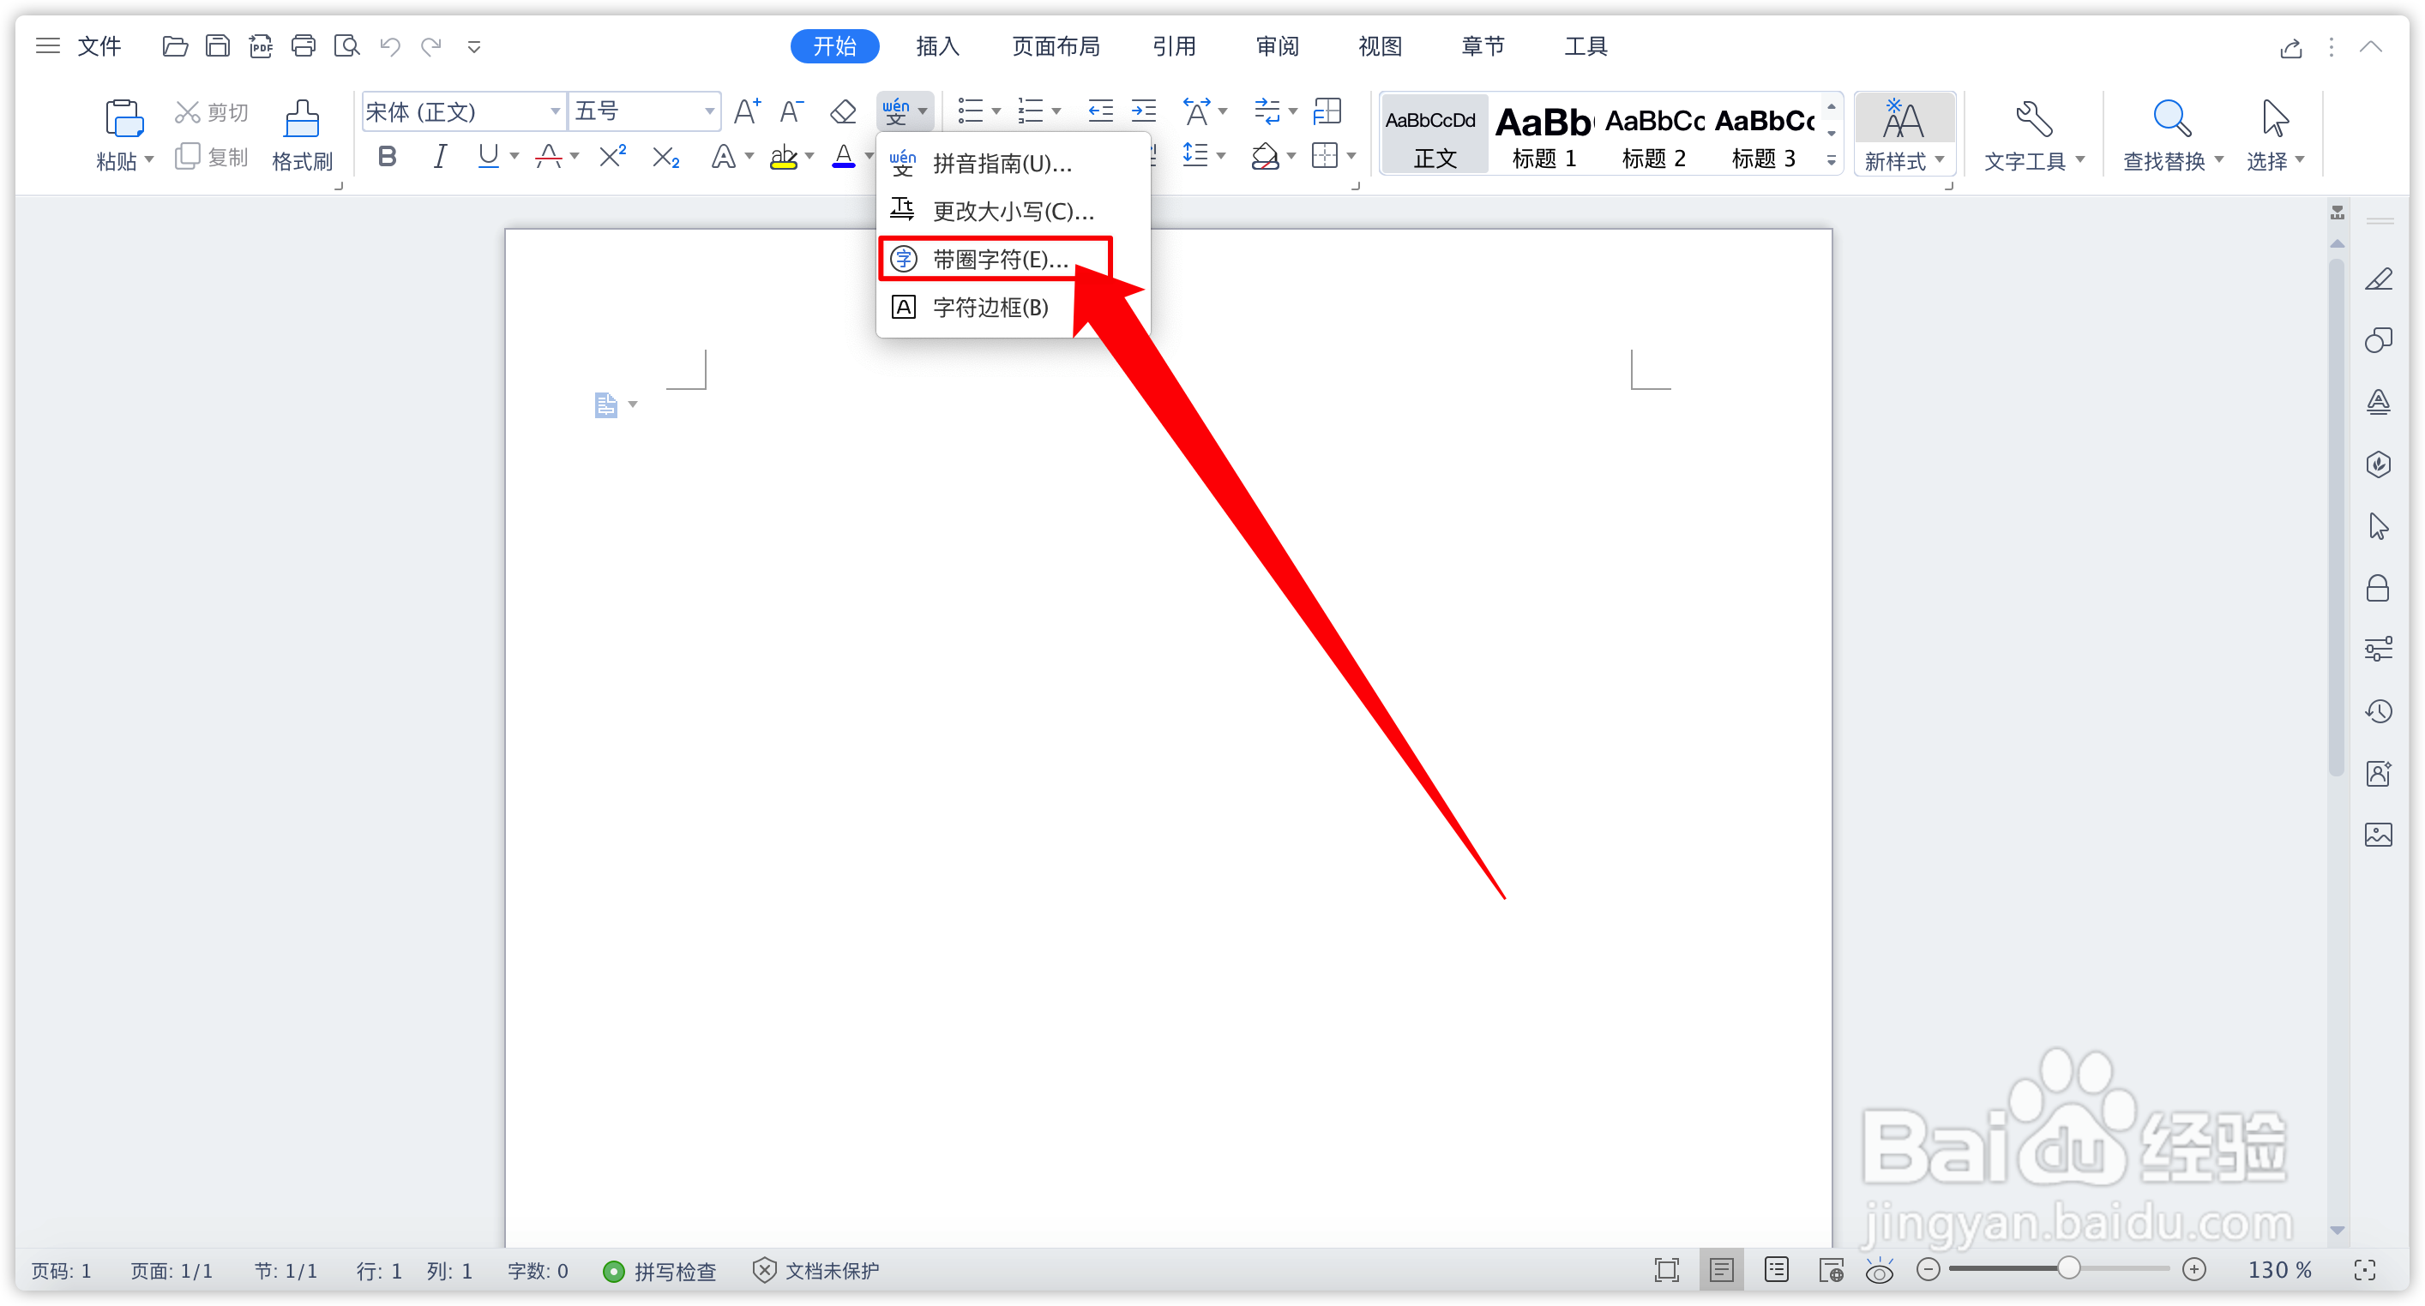Toggle bold formatting
Screen dimensions: 2425x1306
click(387, 157)
